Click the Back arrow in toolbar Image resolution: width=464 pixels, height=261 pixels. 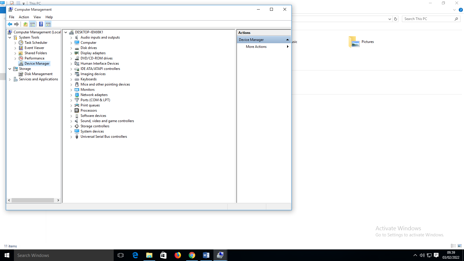coord(10,24)
